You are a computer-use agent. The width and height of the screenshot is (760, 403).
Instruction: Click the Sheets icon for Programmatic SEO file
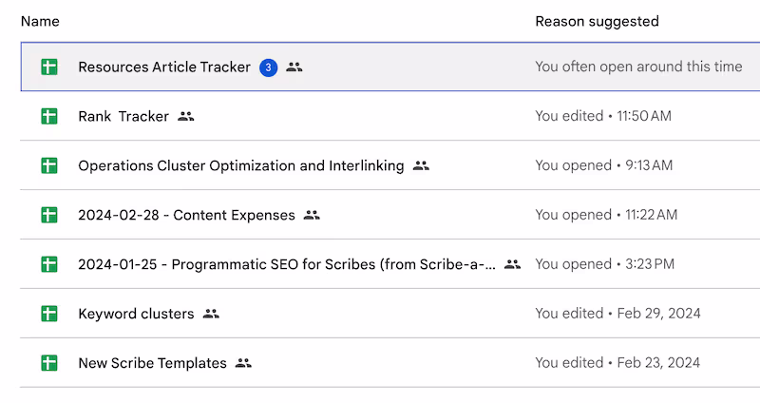(49, 264)
